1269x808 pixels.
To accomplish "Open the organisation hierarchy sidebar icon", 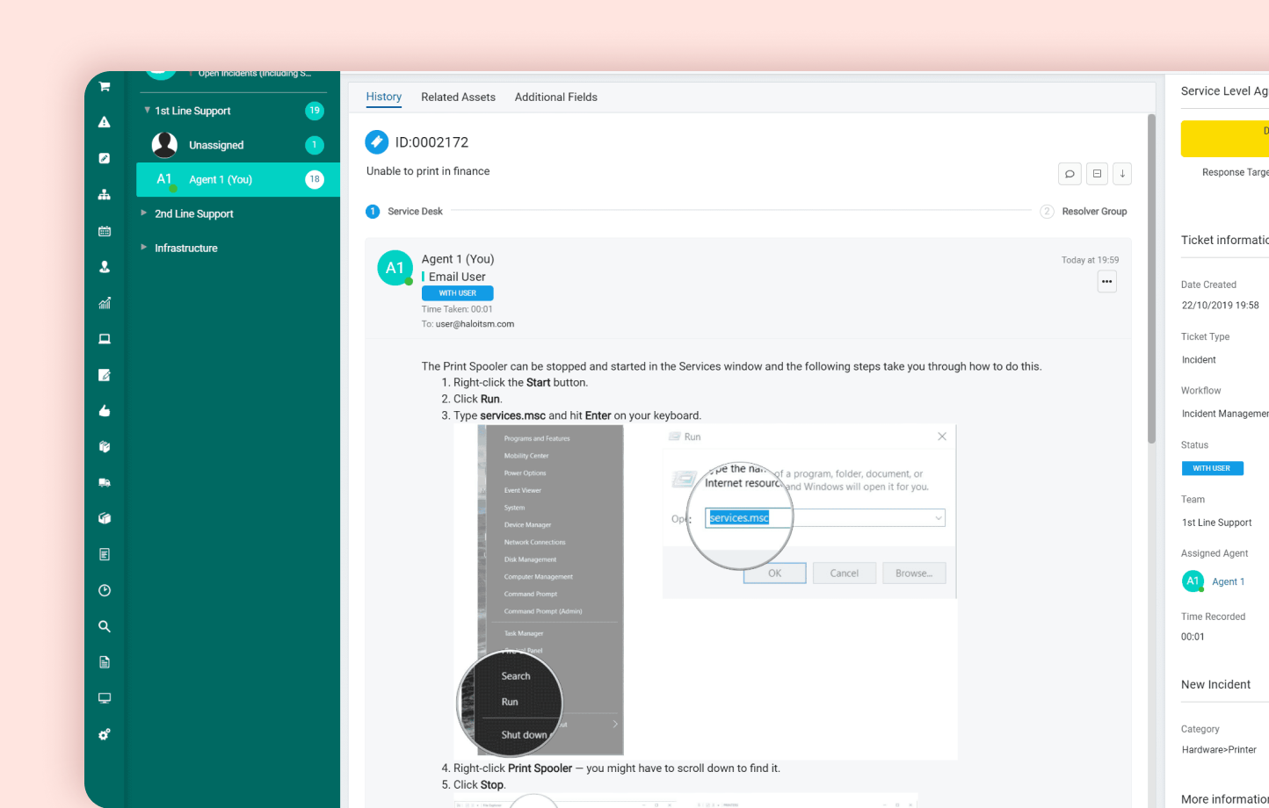I will 105,194.
